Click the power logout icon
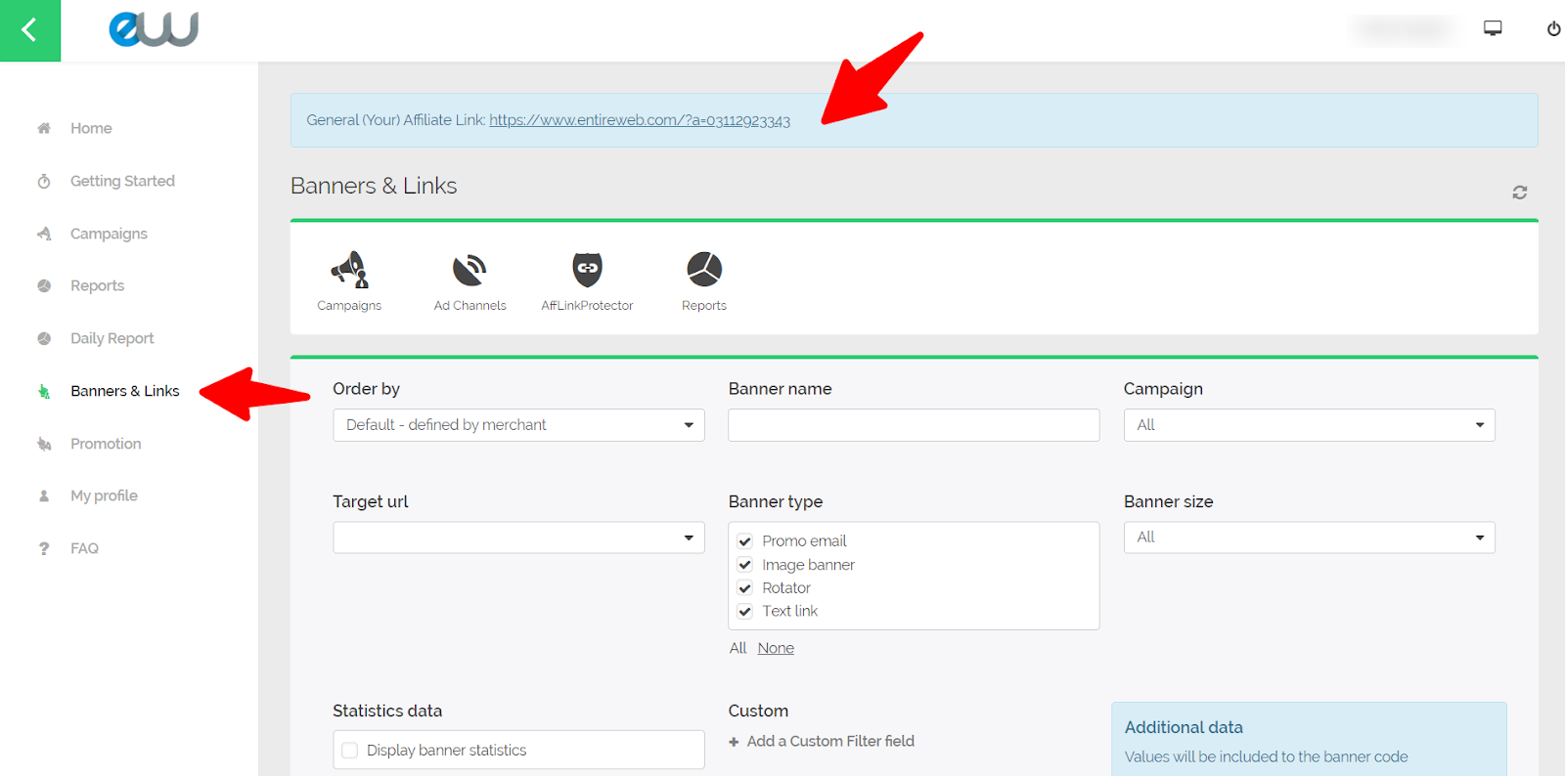 point(1553,28)
